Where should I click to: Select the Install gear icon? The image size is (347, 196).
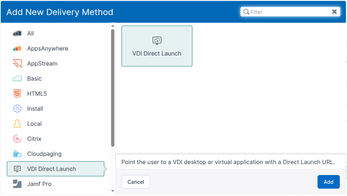tap(17, 109)
